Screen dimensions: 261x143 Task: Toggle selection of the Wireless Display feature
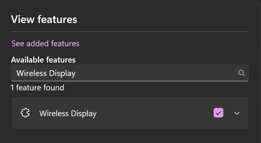pos(218,113)
